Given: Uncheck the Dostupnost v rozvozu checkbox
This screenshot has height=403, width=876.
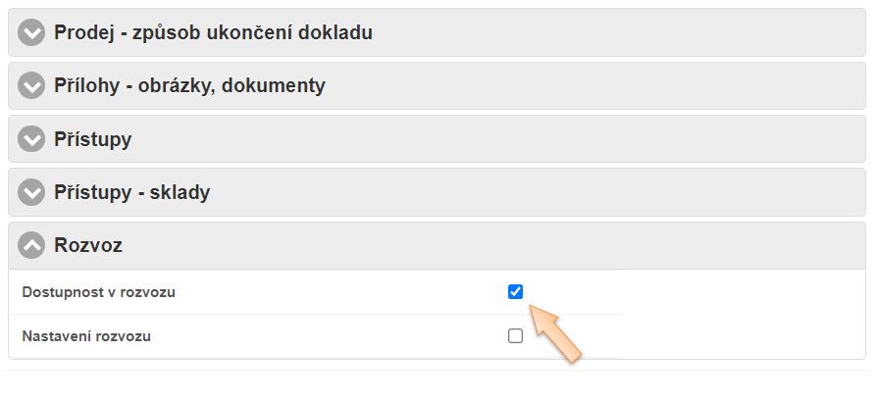Looking at the screenshot, I should [x=516, y=291].
